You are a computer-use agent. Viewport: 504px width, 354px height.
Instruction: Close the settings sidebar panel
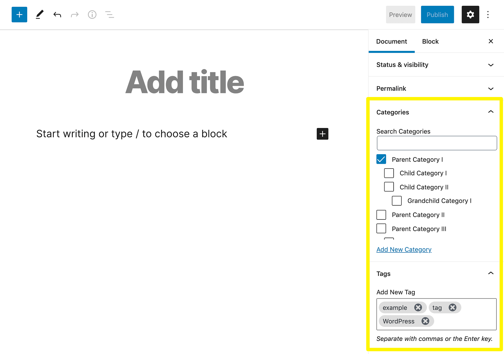491,41
